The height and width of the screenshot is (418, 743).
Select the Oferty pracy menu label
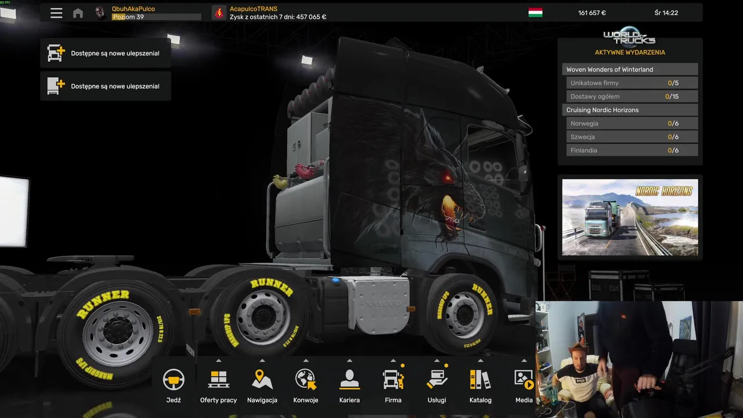click(x=218, y=400)
